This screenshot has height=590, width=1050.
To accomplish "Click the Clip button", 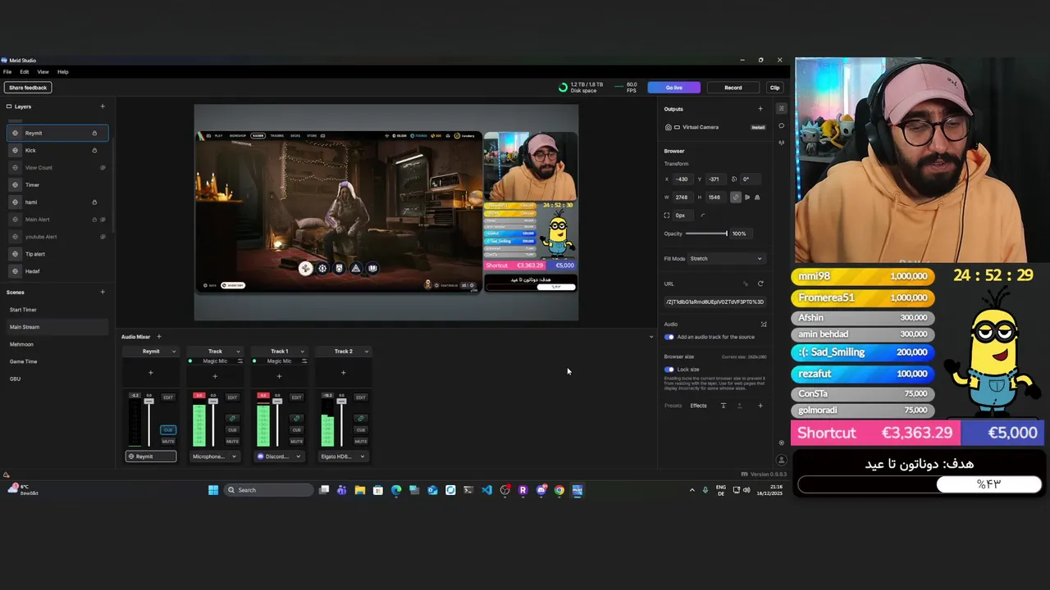I will [x=774, y=88].
